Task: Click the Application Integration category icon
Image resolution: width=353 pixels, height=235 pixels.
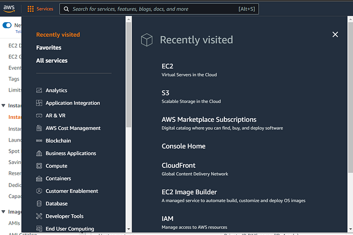Action: [39, 103]
